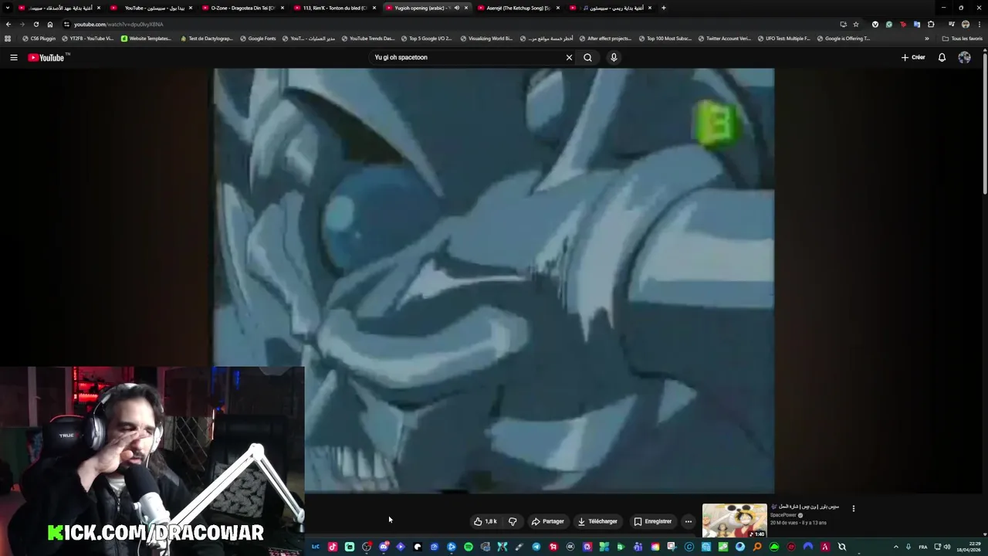Viewport: 988px width, 556px height.
Task: Expand hidden bookmarks chevron
Action: pyautogui.click(x=927, y=38)
